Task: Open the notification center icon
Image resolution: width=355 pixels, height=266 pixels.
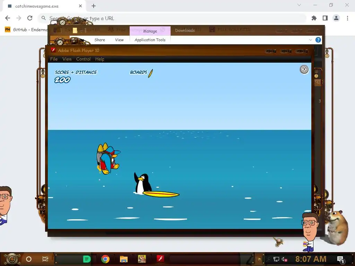Action: pyautogui.click(x=340, y=260)
